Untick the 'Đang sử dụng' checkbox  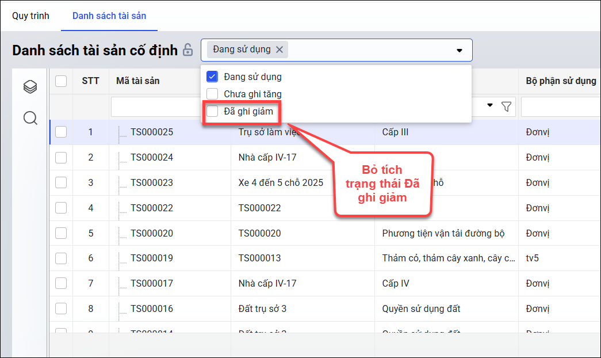[212, 77]
